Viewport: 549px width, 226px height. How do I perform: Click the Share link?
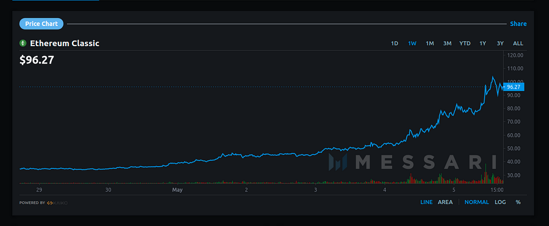518,24
